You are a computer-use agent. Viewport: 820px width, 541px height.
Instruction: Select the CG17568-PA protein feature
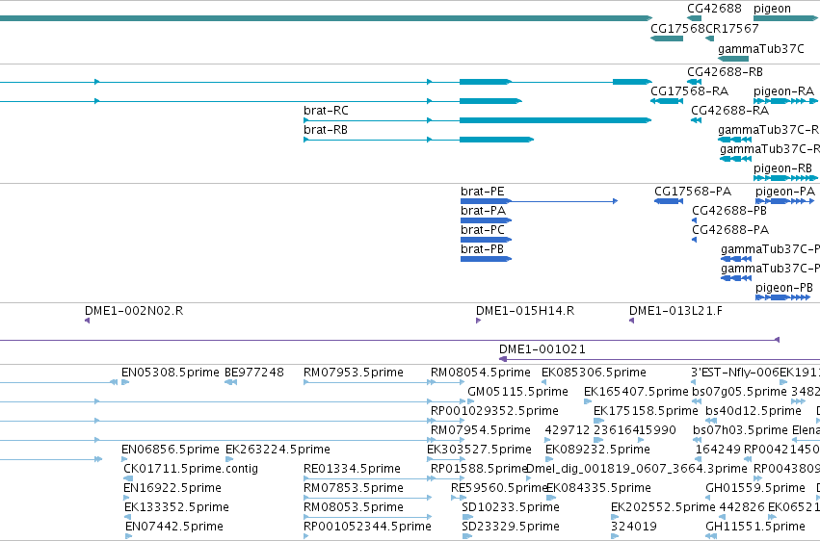point(669,201)
